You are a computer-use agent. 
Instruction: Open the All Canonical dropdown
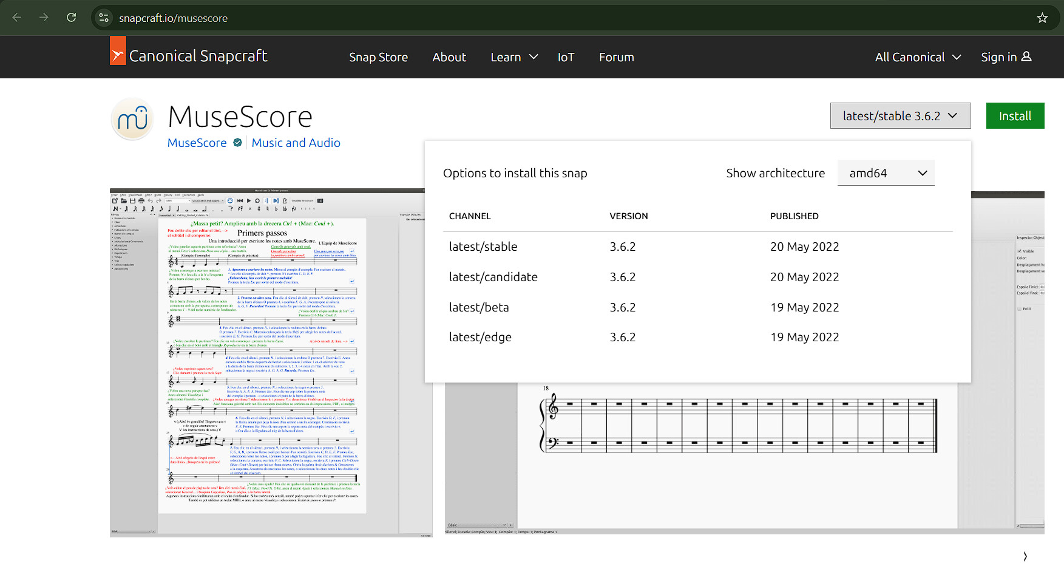coord(917,57)
